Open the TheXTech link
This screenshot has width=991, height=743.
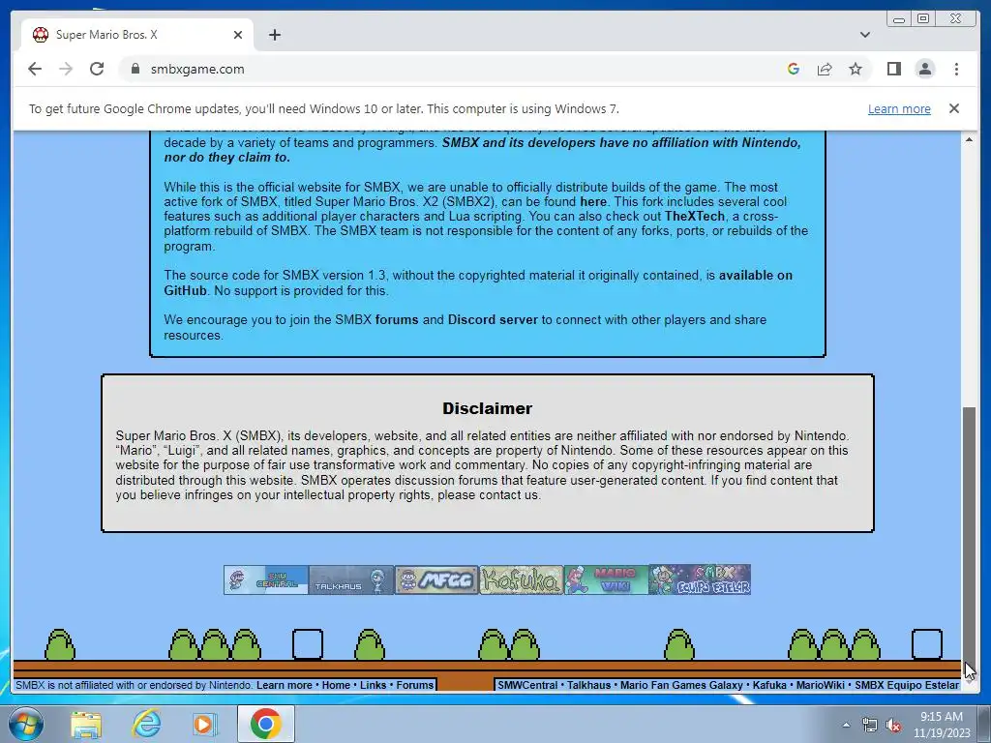click(x=695, y=216)
